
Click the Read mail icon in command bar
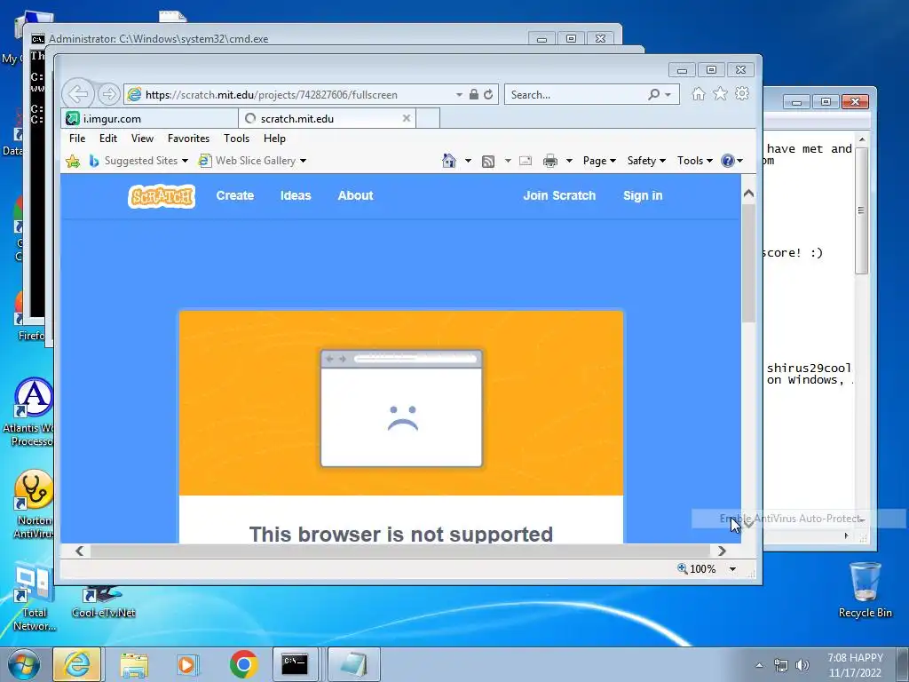click(x=526, y=161)
